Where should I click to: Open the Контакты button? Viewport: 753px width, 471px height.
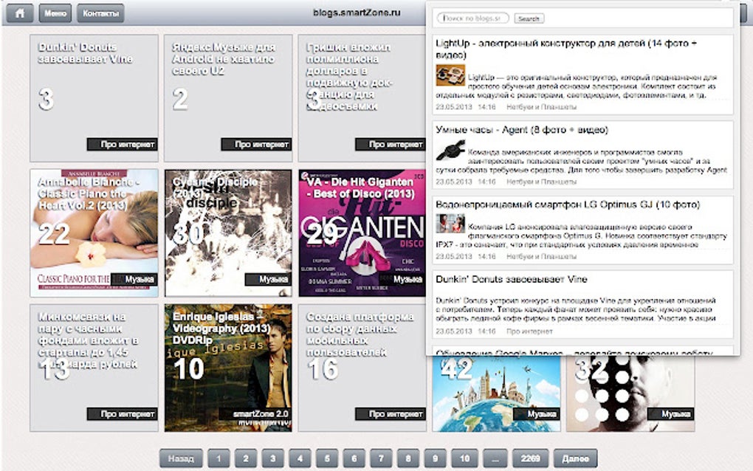[x=100, y=13]
